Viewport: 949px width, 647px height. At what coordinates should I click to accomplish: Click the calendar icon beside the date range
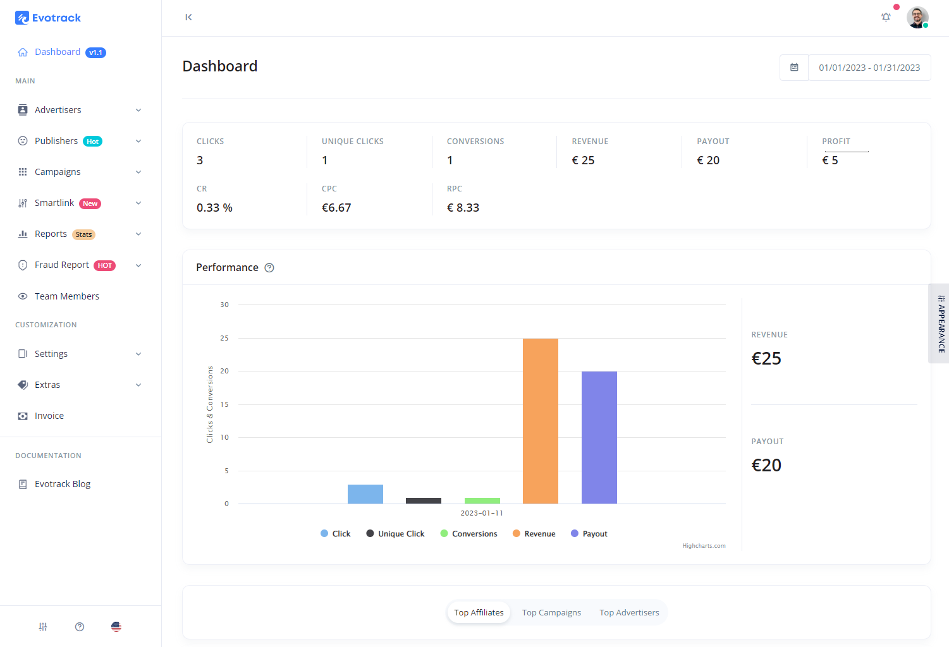click(x=794, y=67)
